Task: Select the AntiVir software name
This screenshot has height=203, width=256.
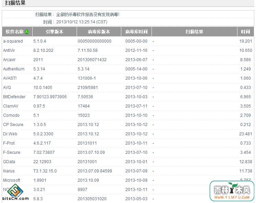Action: 9,50
